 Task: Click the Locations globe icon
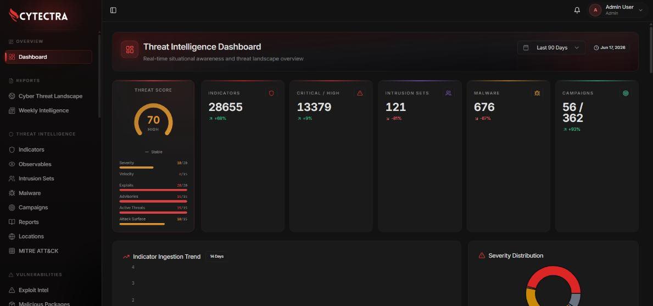click(x=12, y=236)
